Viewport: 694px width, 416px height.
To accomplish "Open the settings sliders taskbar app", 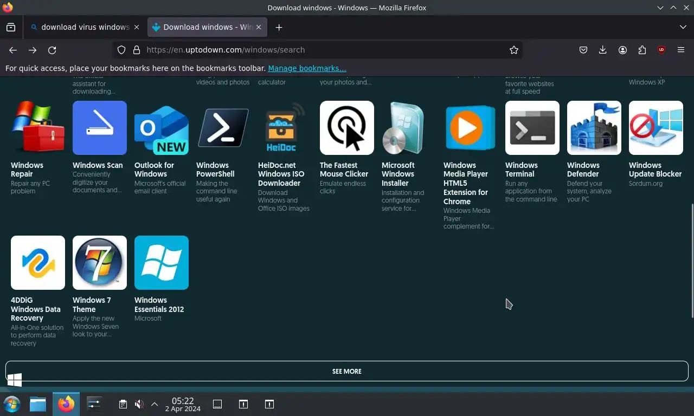I will tap(94, 404).
